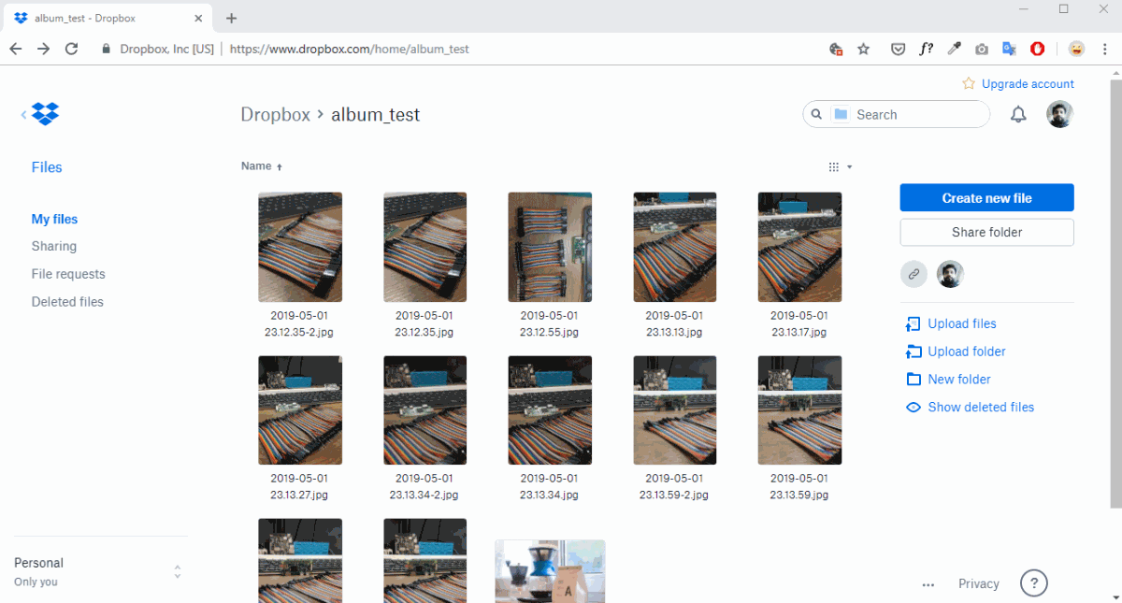Click the Create new file button
Screen dimensions: 1122x603
tap(986, 197)
